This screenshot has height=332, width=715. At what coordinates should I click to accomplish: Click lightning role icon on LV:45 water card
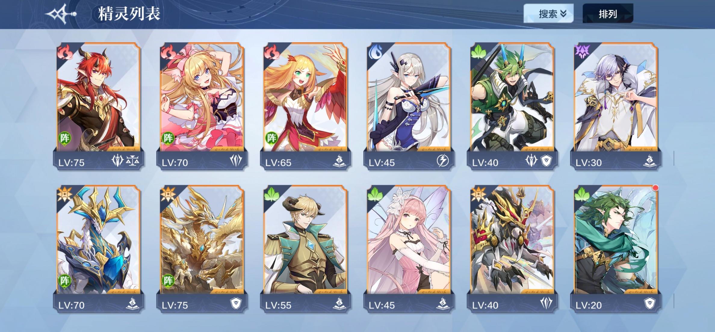(443, 161)
